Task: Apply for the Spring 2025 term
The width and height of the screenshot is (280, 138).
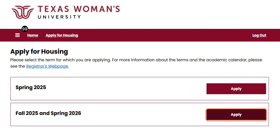Action: click(x=236, y=89)
